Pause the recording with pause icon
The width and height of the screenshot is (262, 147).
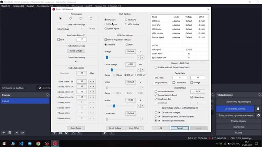(258, 109)
